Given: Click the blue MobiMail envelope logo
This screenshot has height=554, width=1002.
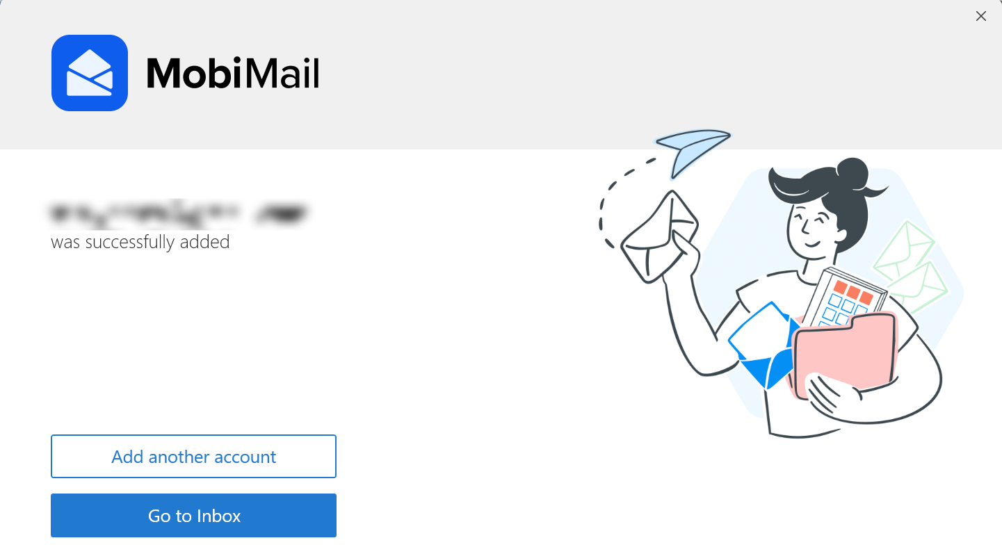Looking at the screenshot, I should pyautogui.click(x=90, y=73).
